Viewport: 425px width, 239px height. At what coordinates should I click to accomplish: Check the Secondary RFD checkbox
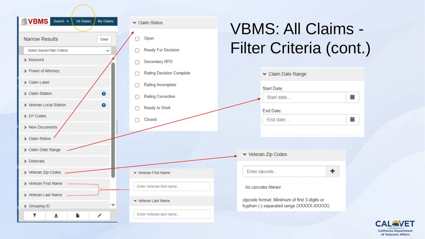pos(137,62)
